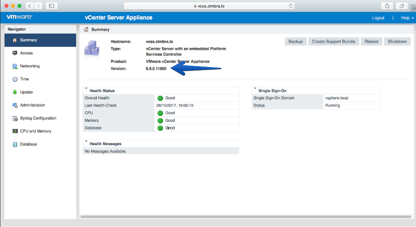Click the Database cylinder icon
This screenshot has width=416, height=227.
[15, 144]
